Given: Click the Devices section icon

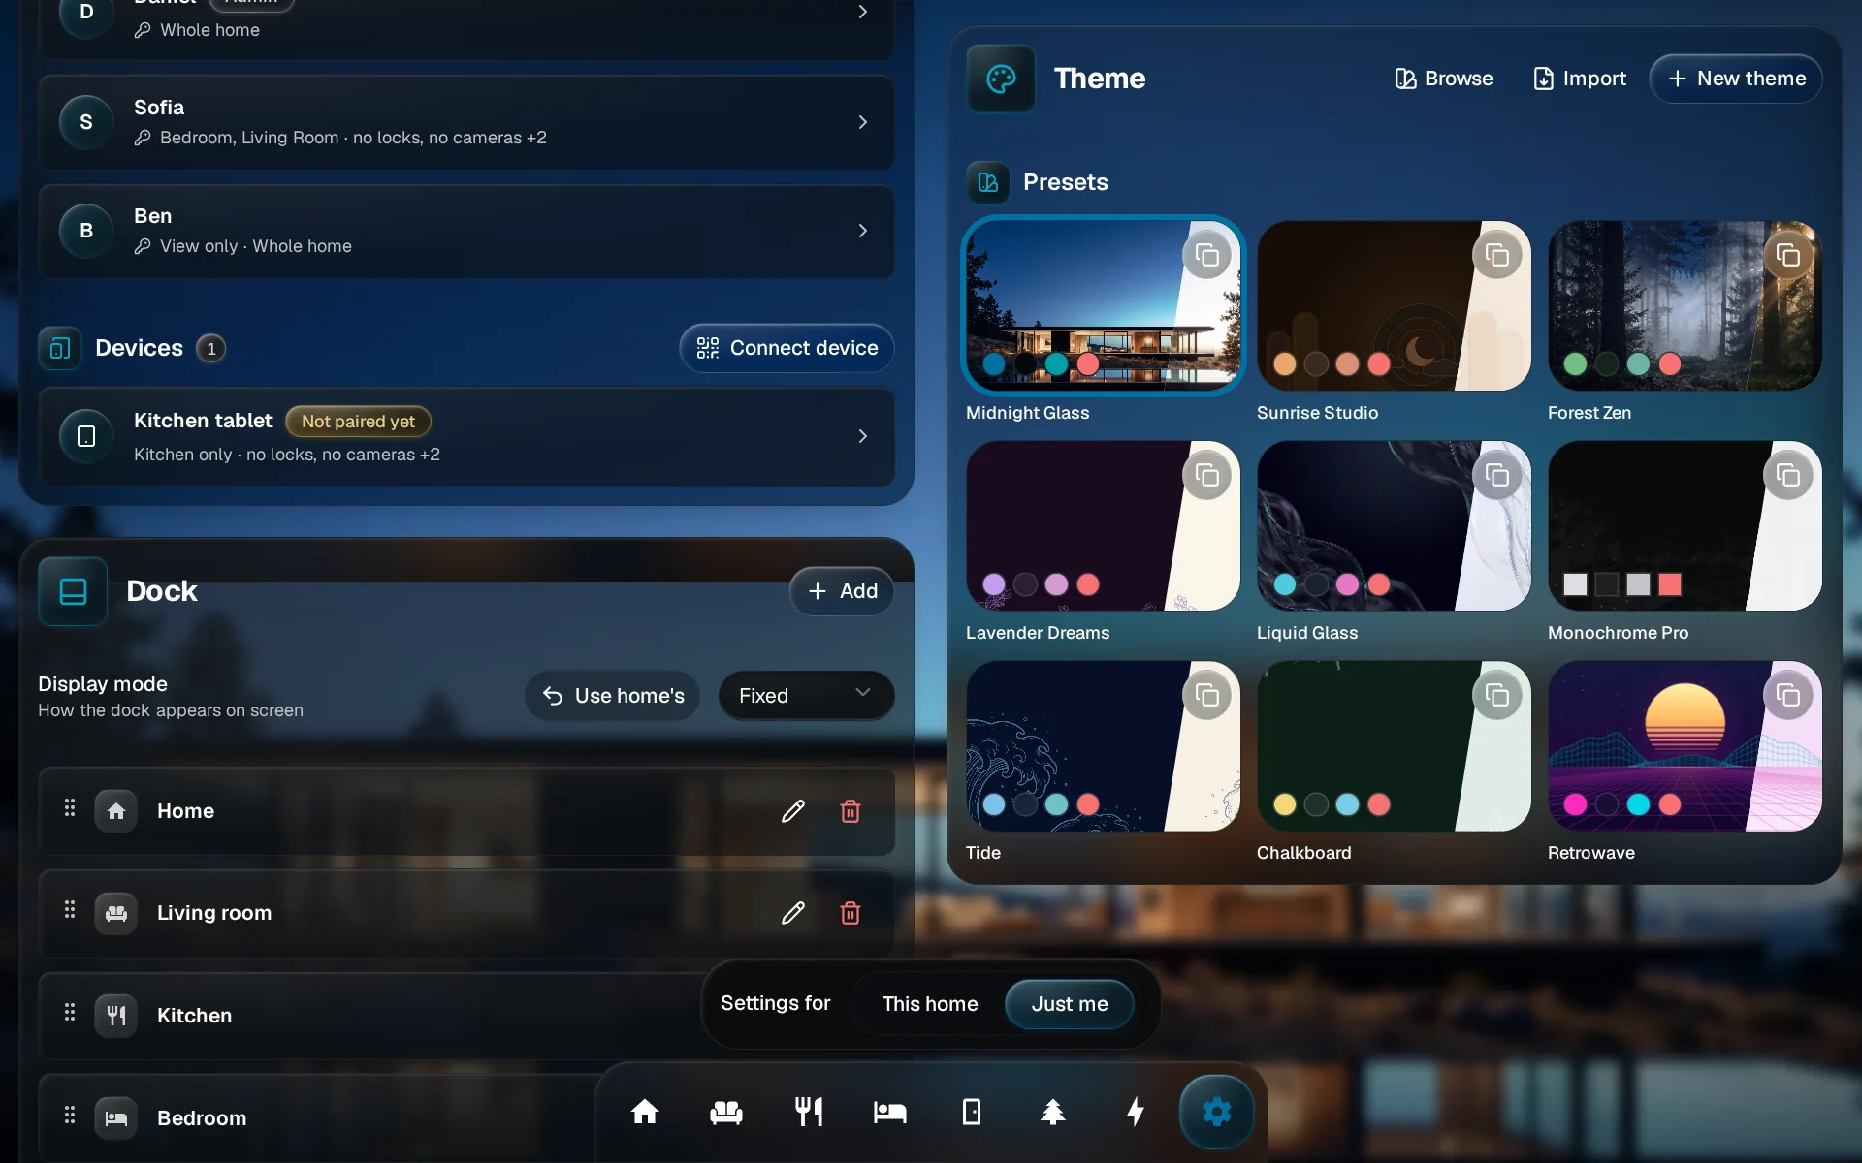Looking at the screenshot, I should (60, 349).
